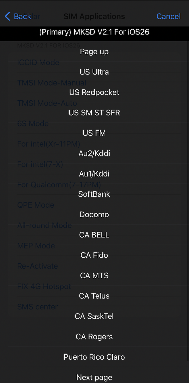Screen dimensions: 189x383
Task: Go to Next page of carriers
Action: [94, 377]
